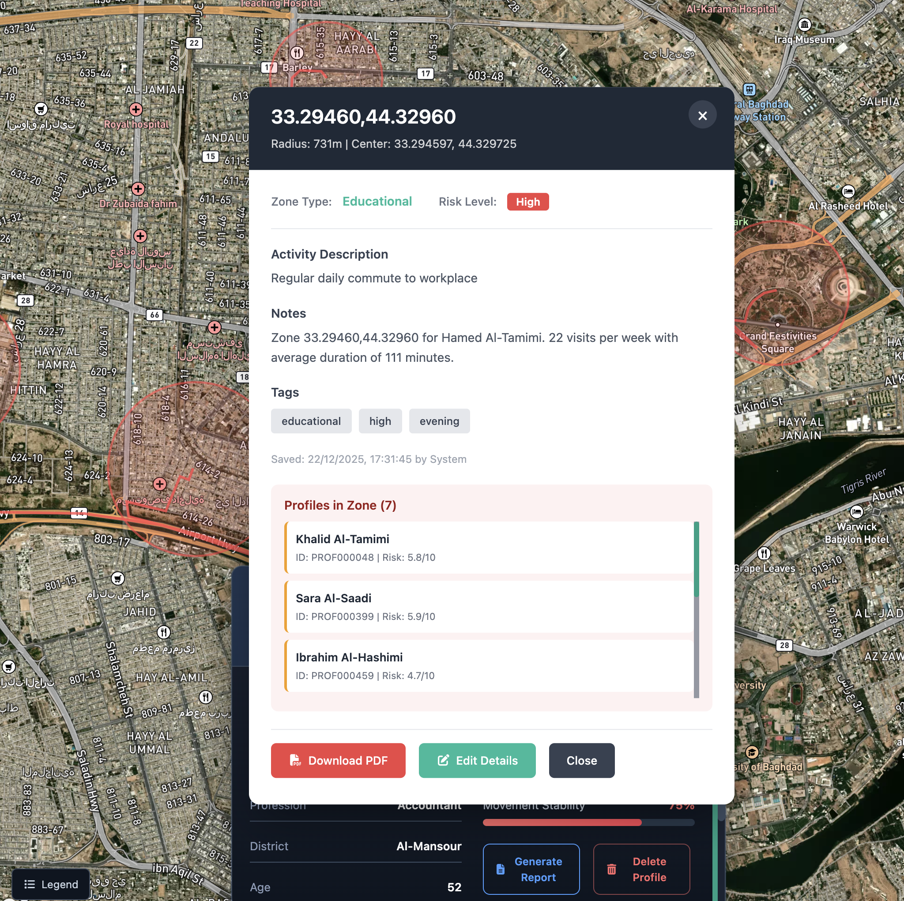The height and width of the screenshot is (901, 904).
Task: Click the High risk level badge
Action: (x=527, y=202)
